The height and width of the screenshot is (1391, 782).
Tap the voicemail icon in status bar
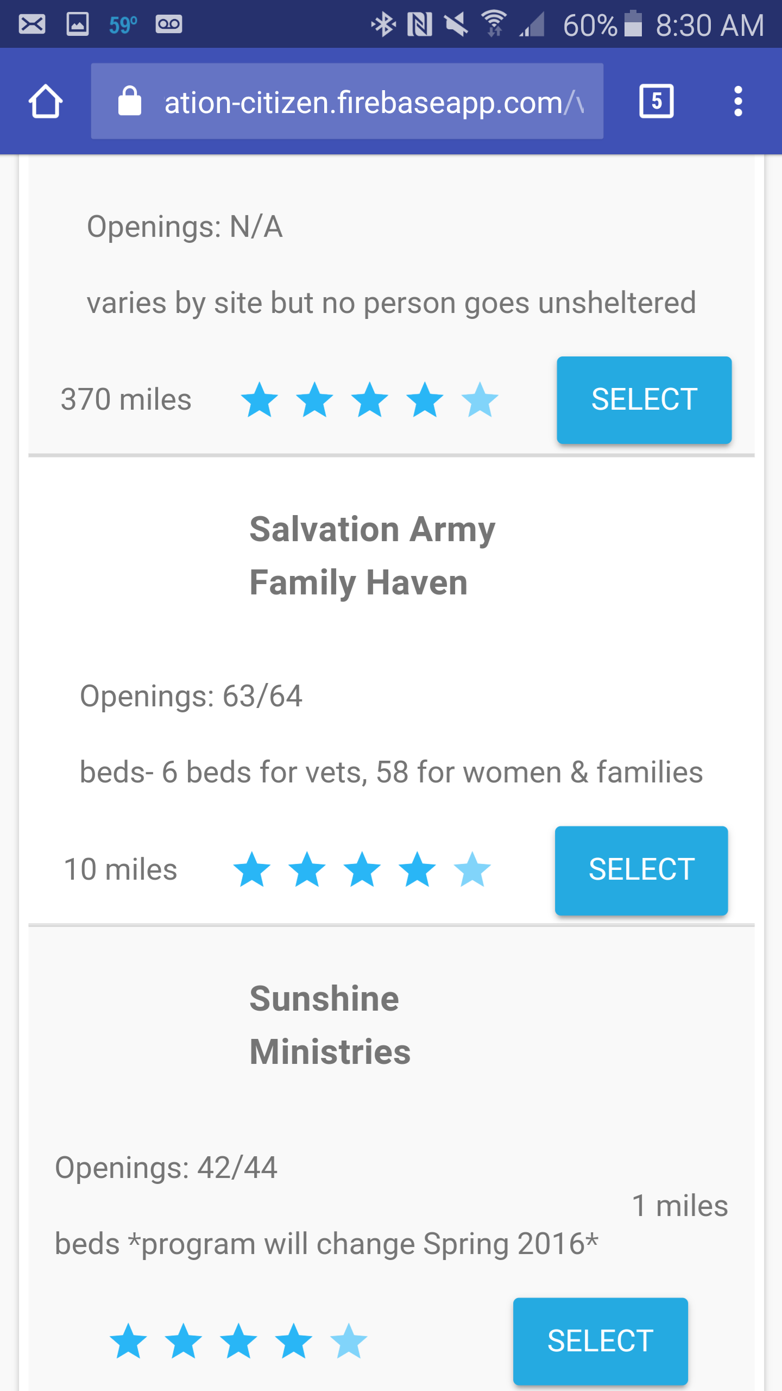click(169, 24)
